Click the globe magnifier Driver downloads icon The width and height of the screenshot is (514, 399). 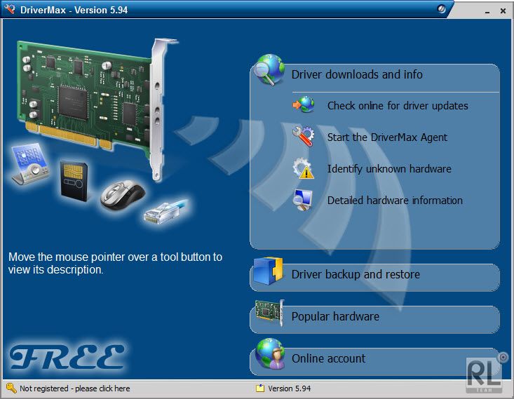(x=269, y=70)
